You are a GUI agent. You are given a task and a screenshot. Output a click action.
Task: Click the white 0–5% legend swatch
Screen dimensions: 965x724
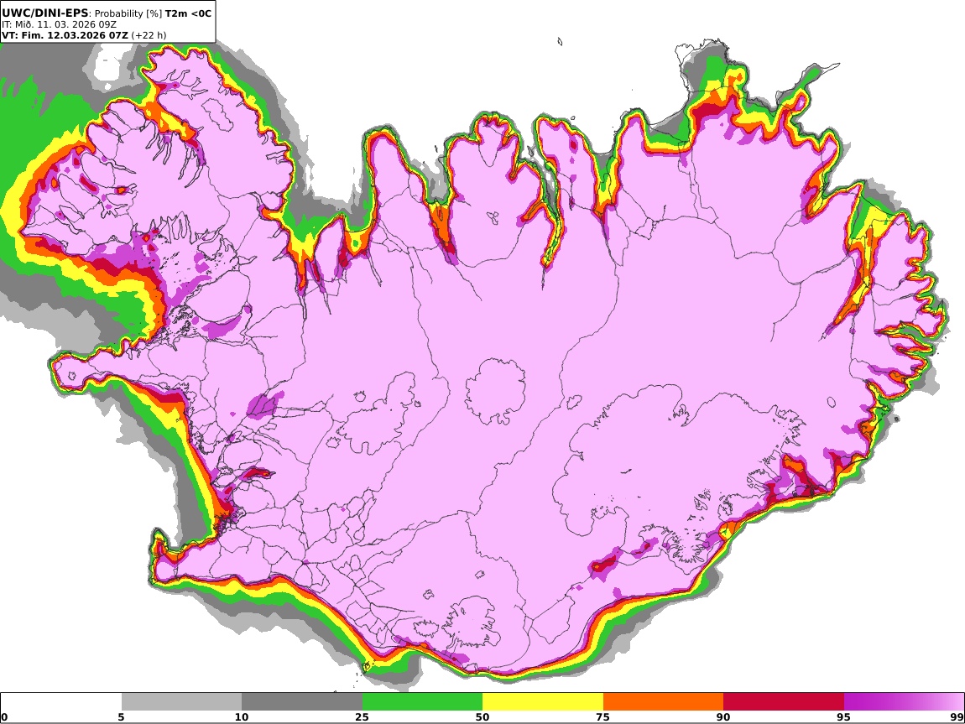pos(61,702)
